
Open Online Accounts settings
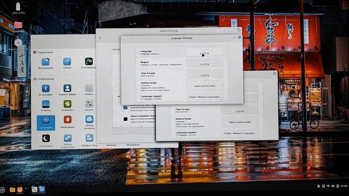click(x=89, y=122)
